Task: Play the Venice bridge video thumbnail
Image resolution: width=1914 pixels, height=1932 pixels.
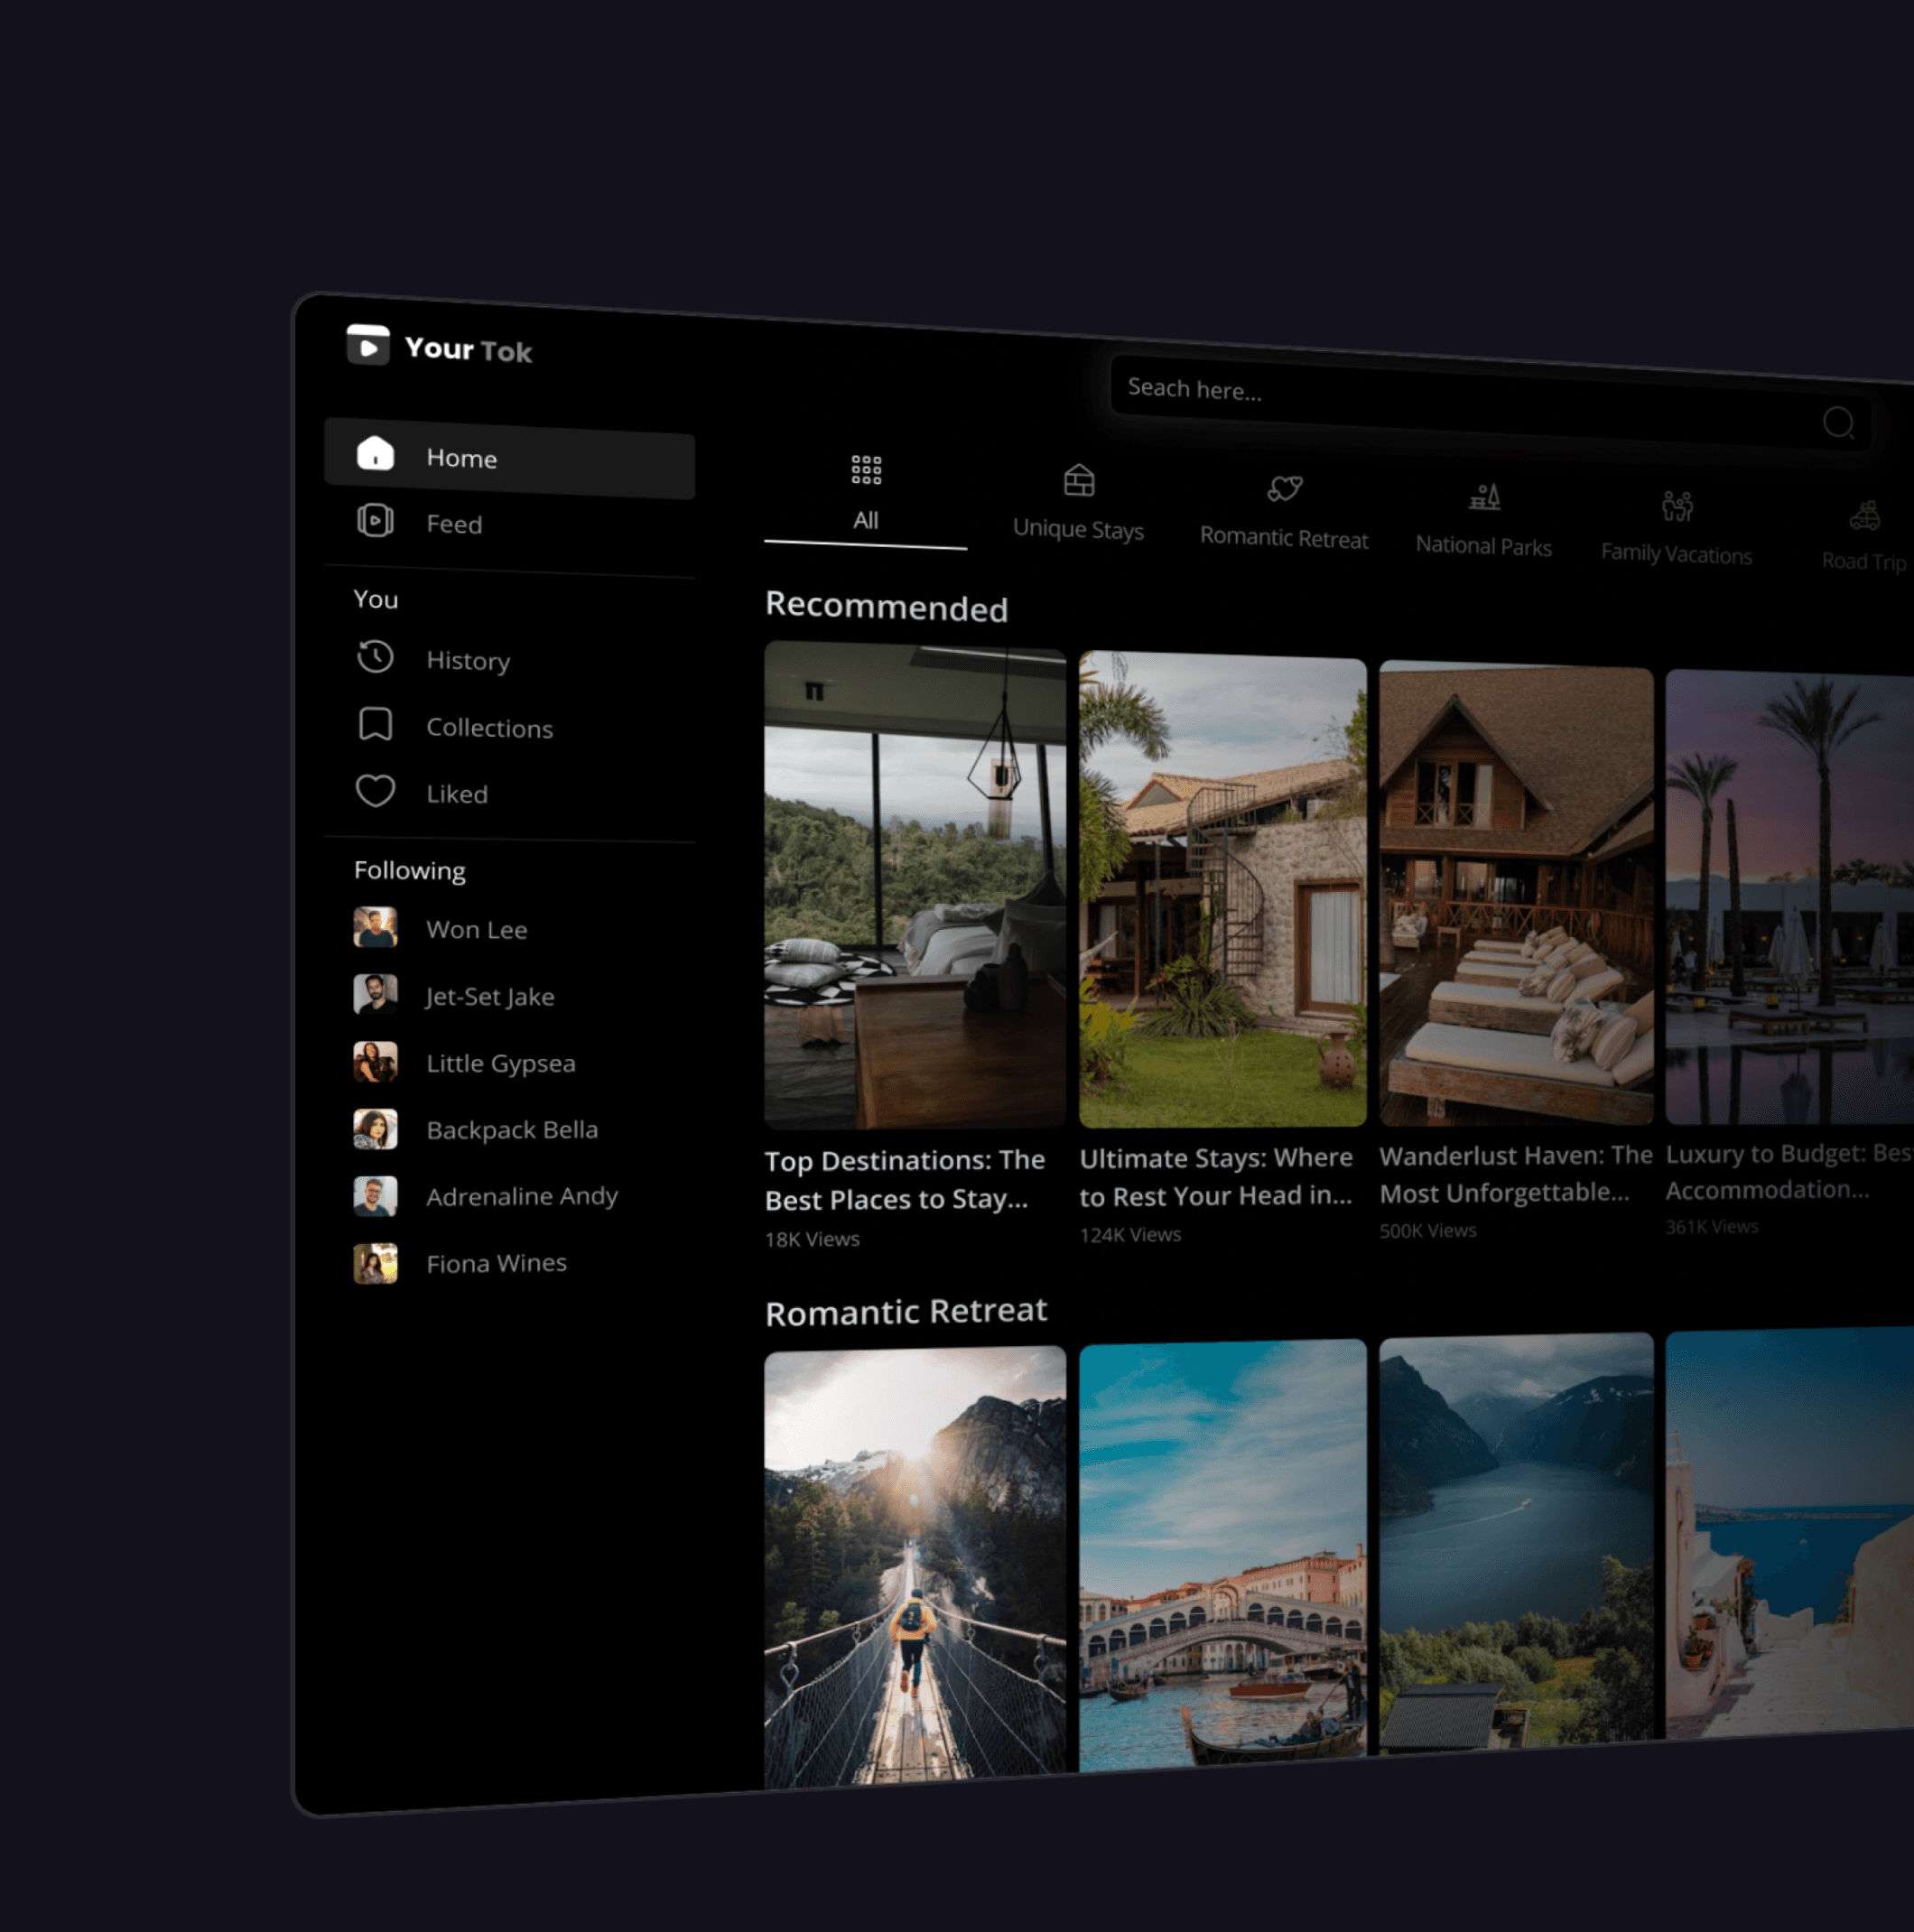Action: tap(1222, 1555)
